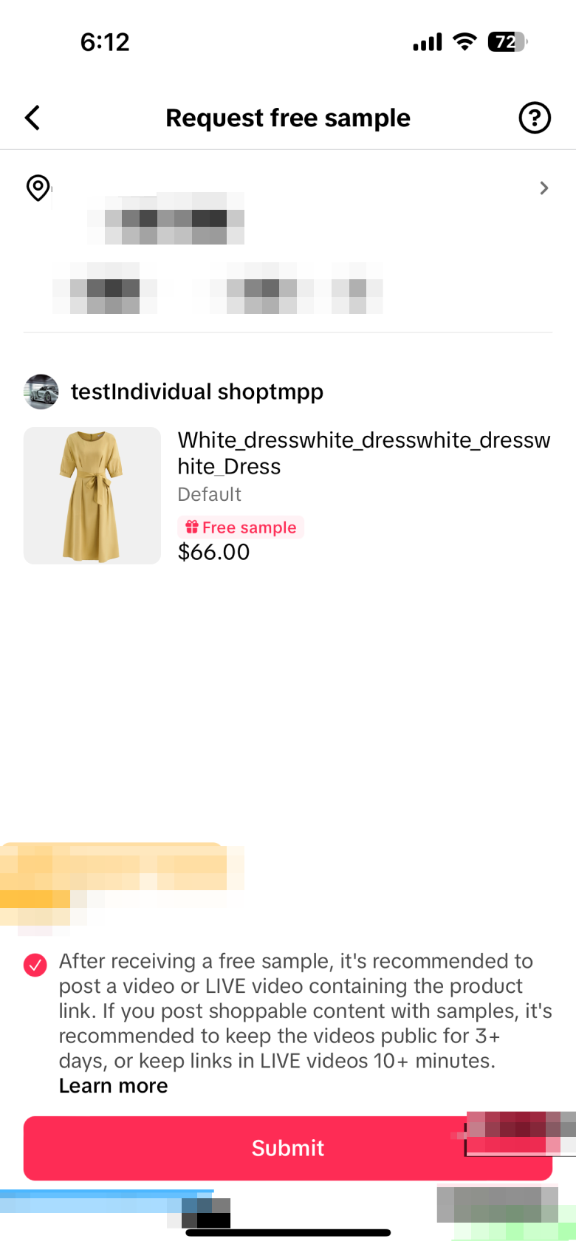Tap the back arrow icon
The width and height of the screenshot is (576, 1247).
click(x=32, y=117)
